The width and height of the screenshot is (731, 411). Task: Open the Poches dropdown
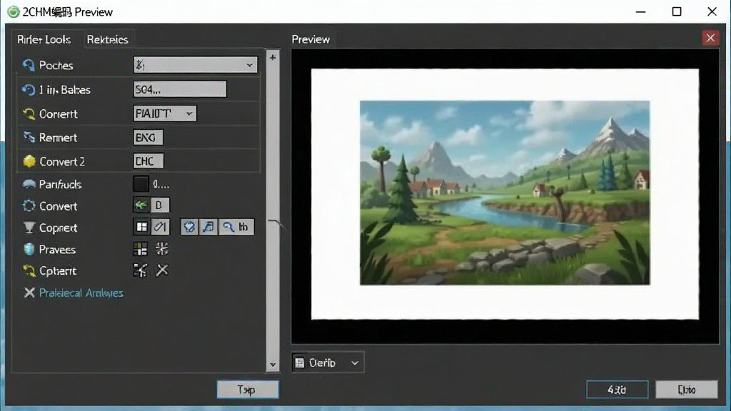click(195, 65)
